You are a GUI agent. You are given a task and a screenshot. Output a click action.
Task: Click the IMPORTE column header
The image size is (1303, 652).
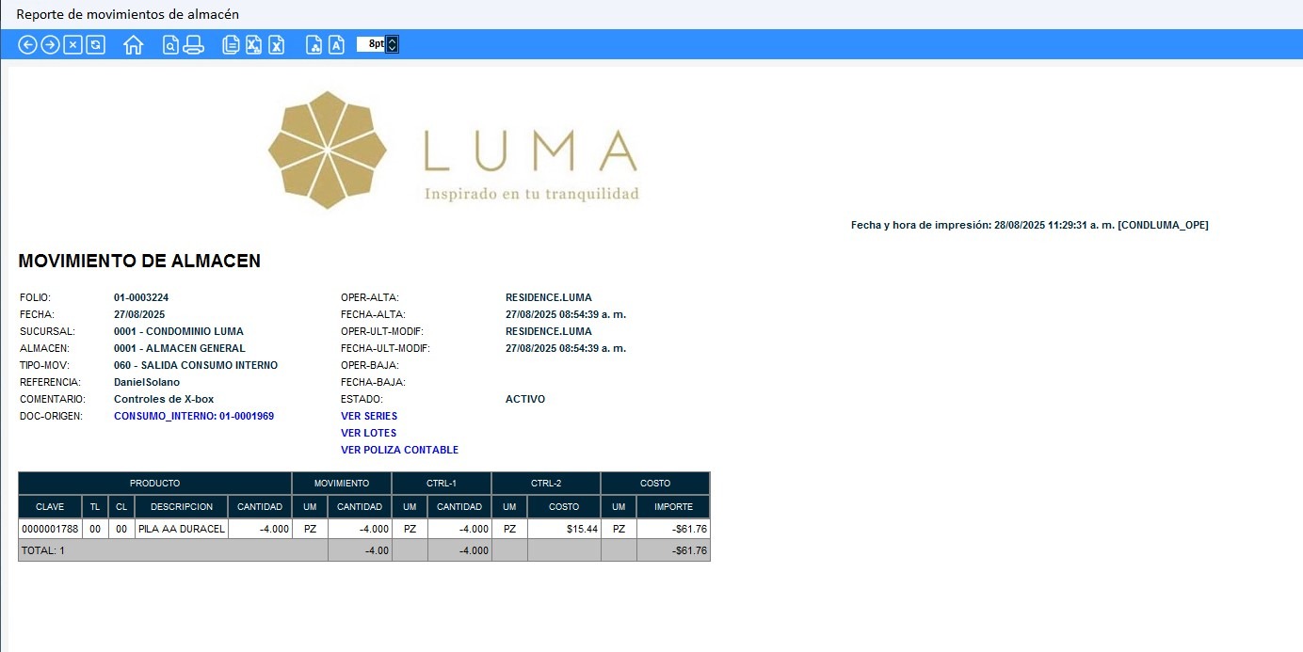click(x=673, y=507)
